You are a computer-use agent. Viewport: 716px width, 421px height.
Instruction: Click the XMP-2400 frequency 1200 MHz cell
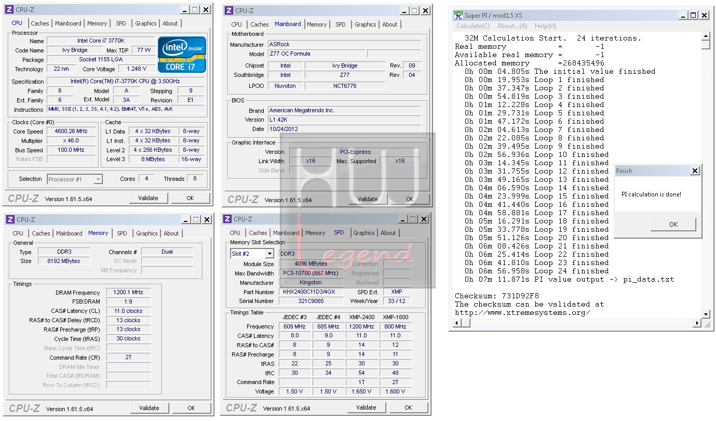[361, 326]
